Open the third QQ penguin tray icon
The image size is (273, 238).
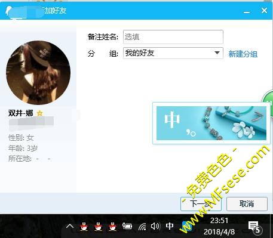[112, 226]
